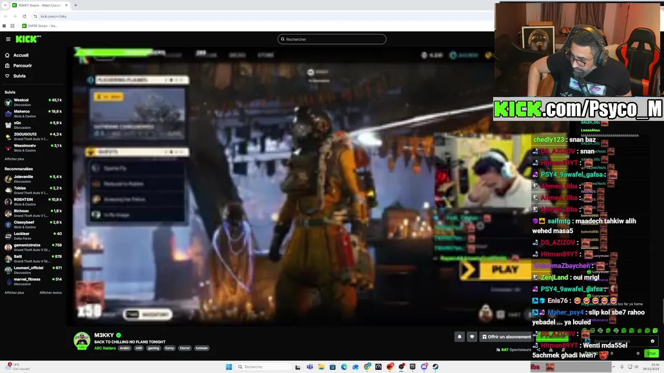
Task: Open Steam from the taskbar
Action: coord(435,367)
